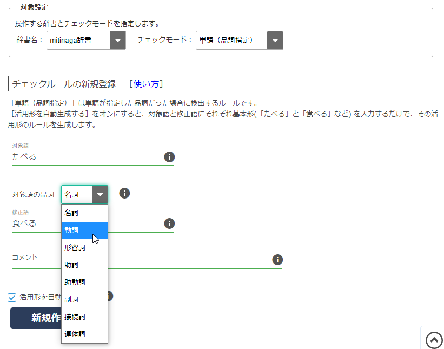Open the チェックモード dropdown
Viewport: 444px width, 349px height.
275,40
